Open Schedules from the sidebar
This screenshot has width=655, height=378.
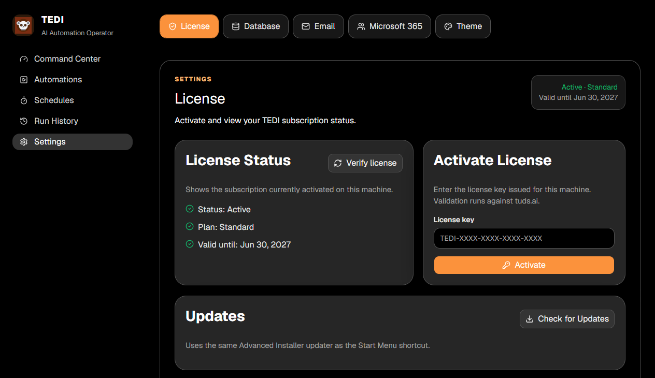point(73,100)
